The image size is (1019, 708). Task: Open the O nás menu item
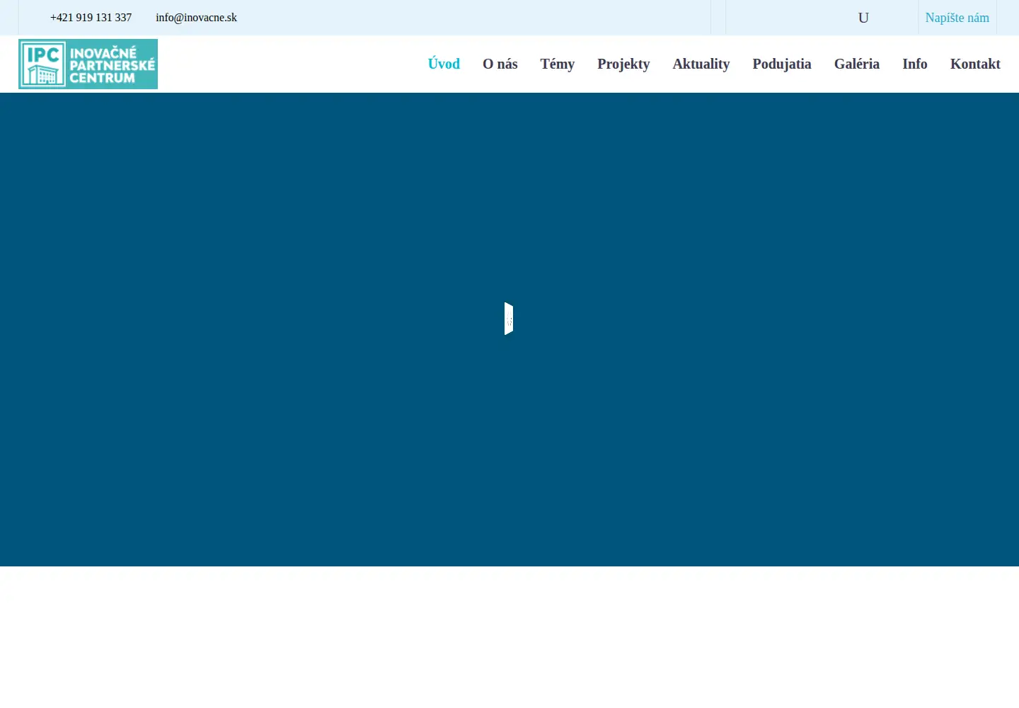500,64
